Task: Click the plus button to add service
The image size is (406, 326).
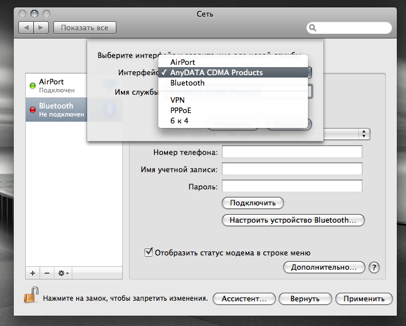Action: pos(33,273)
